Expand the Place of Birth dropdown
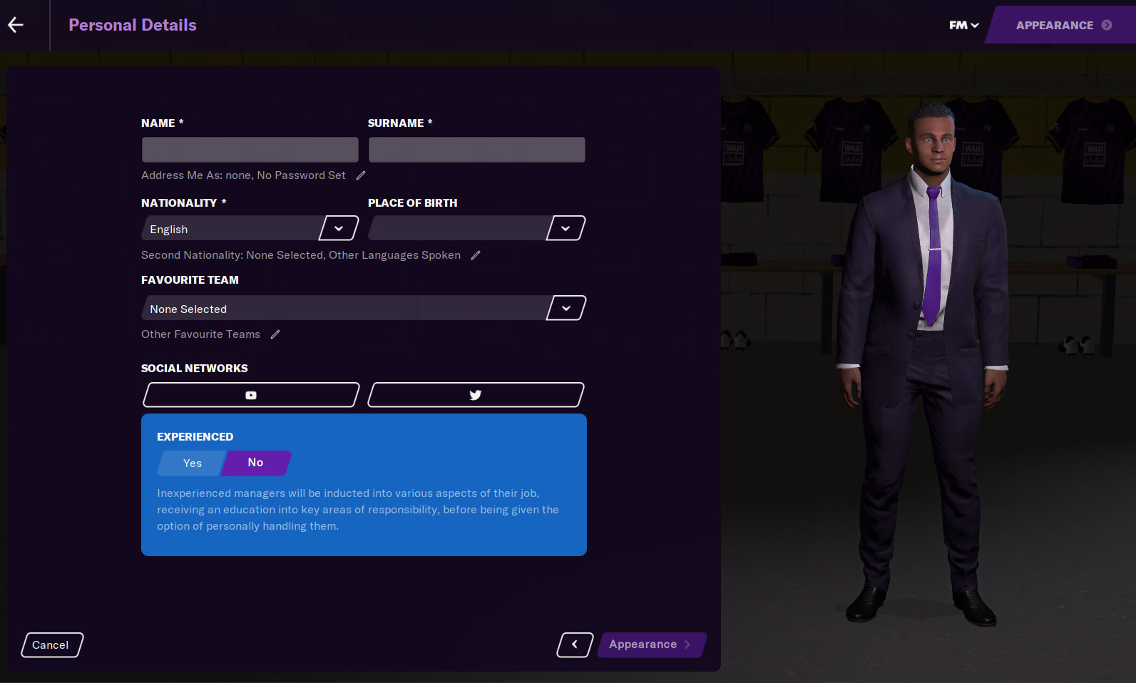 pyautogui.click(x=566, y=229)
